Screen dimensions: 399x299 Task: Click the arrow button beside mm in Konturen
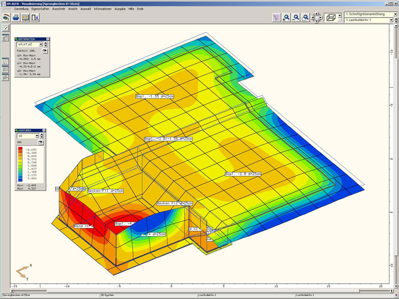click(x=40, y=142)
